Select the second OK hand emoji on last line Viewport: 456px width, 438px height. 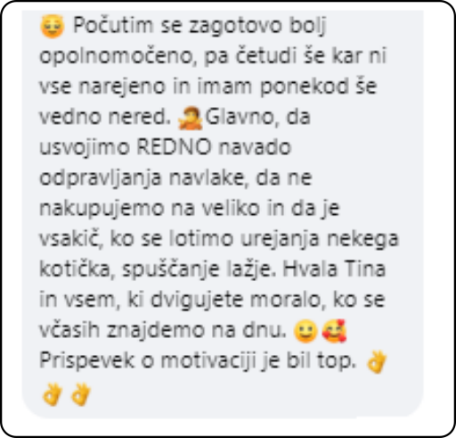point(81,394)
